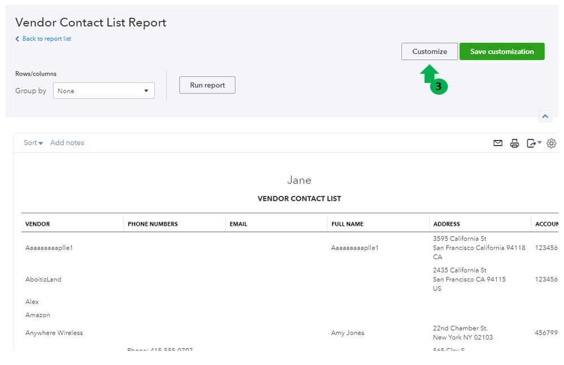Open the Anywhere Wireless vendor entry
The height and width of the screenshot is (365, 564).
point(54,333)
